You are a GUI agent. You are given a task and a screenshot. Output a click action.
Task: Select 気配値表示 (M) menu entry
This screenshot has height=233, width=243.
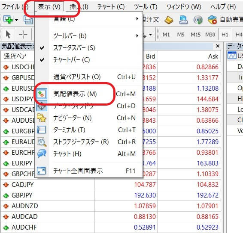tap(88, 94)
